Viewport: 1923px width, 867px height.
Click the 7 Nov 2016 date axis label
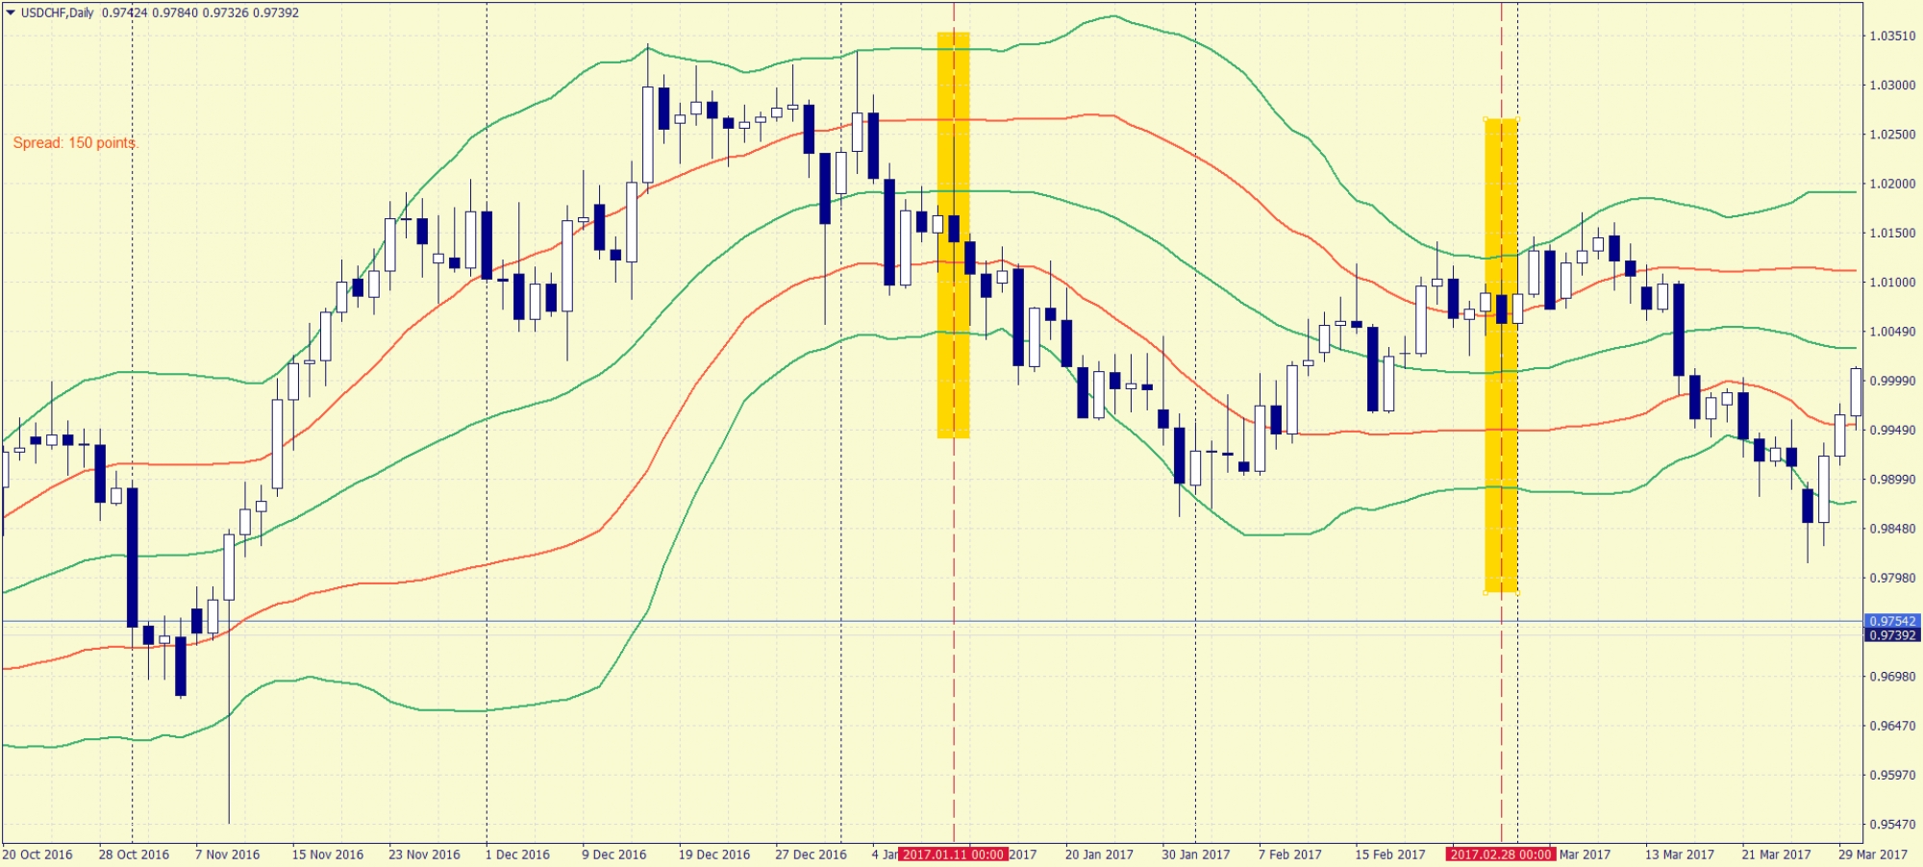(x=227, y=855)
